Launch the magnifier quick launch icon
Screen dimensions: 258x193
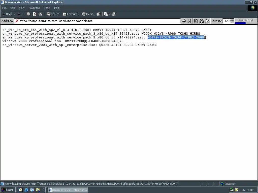pos(38,190)
